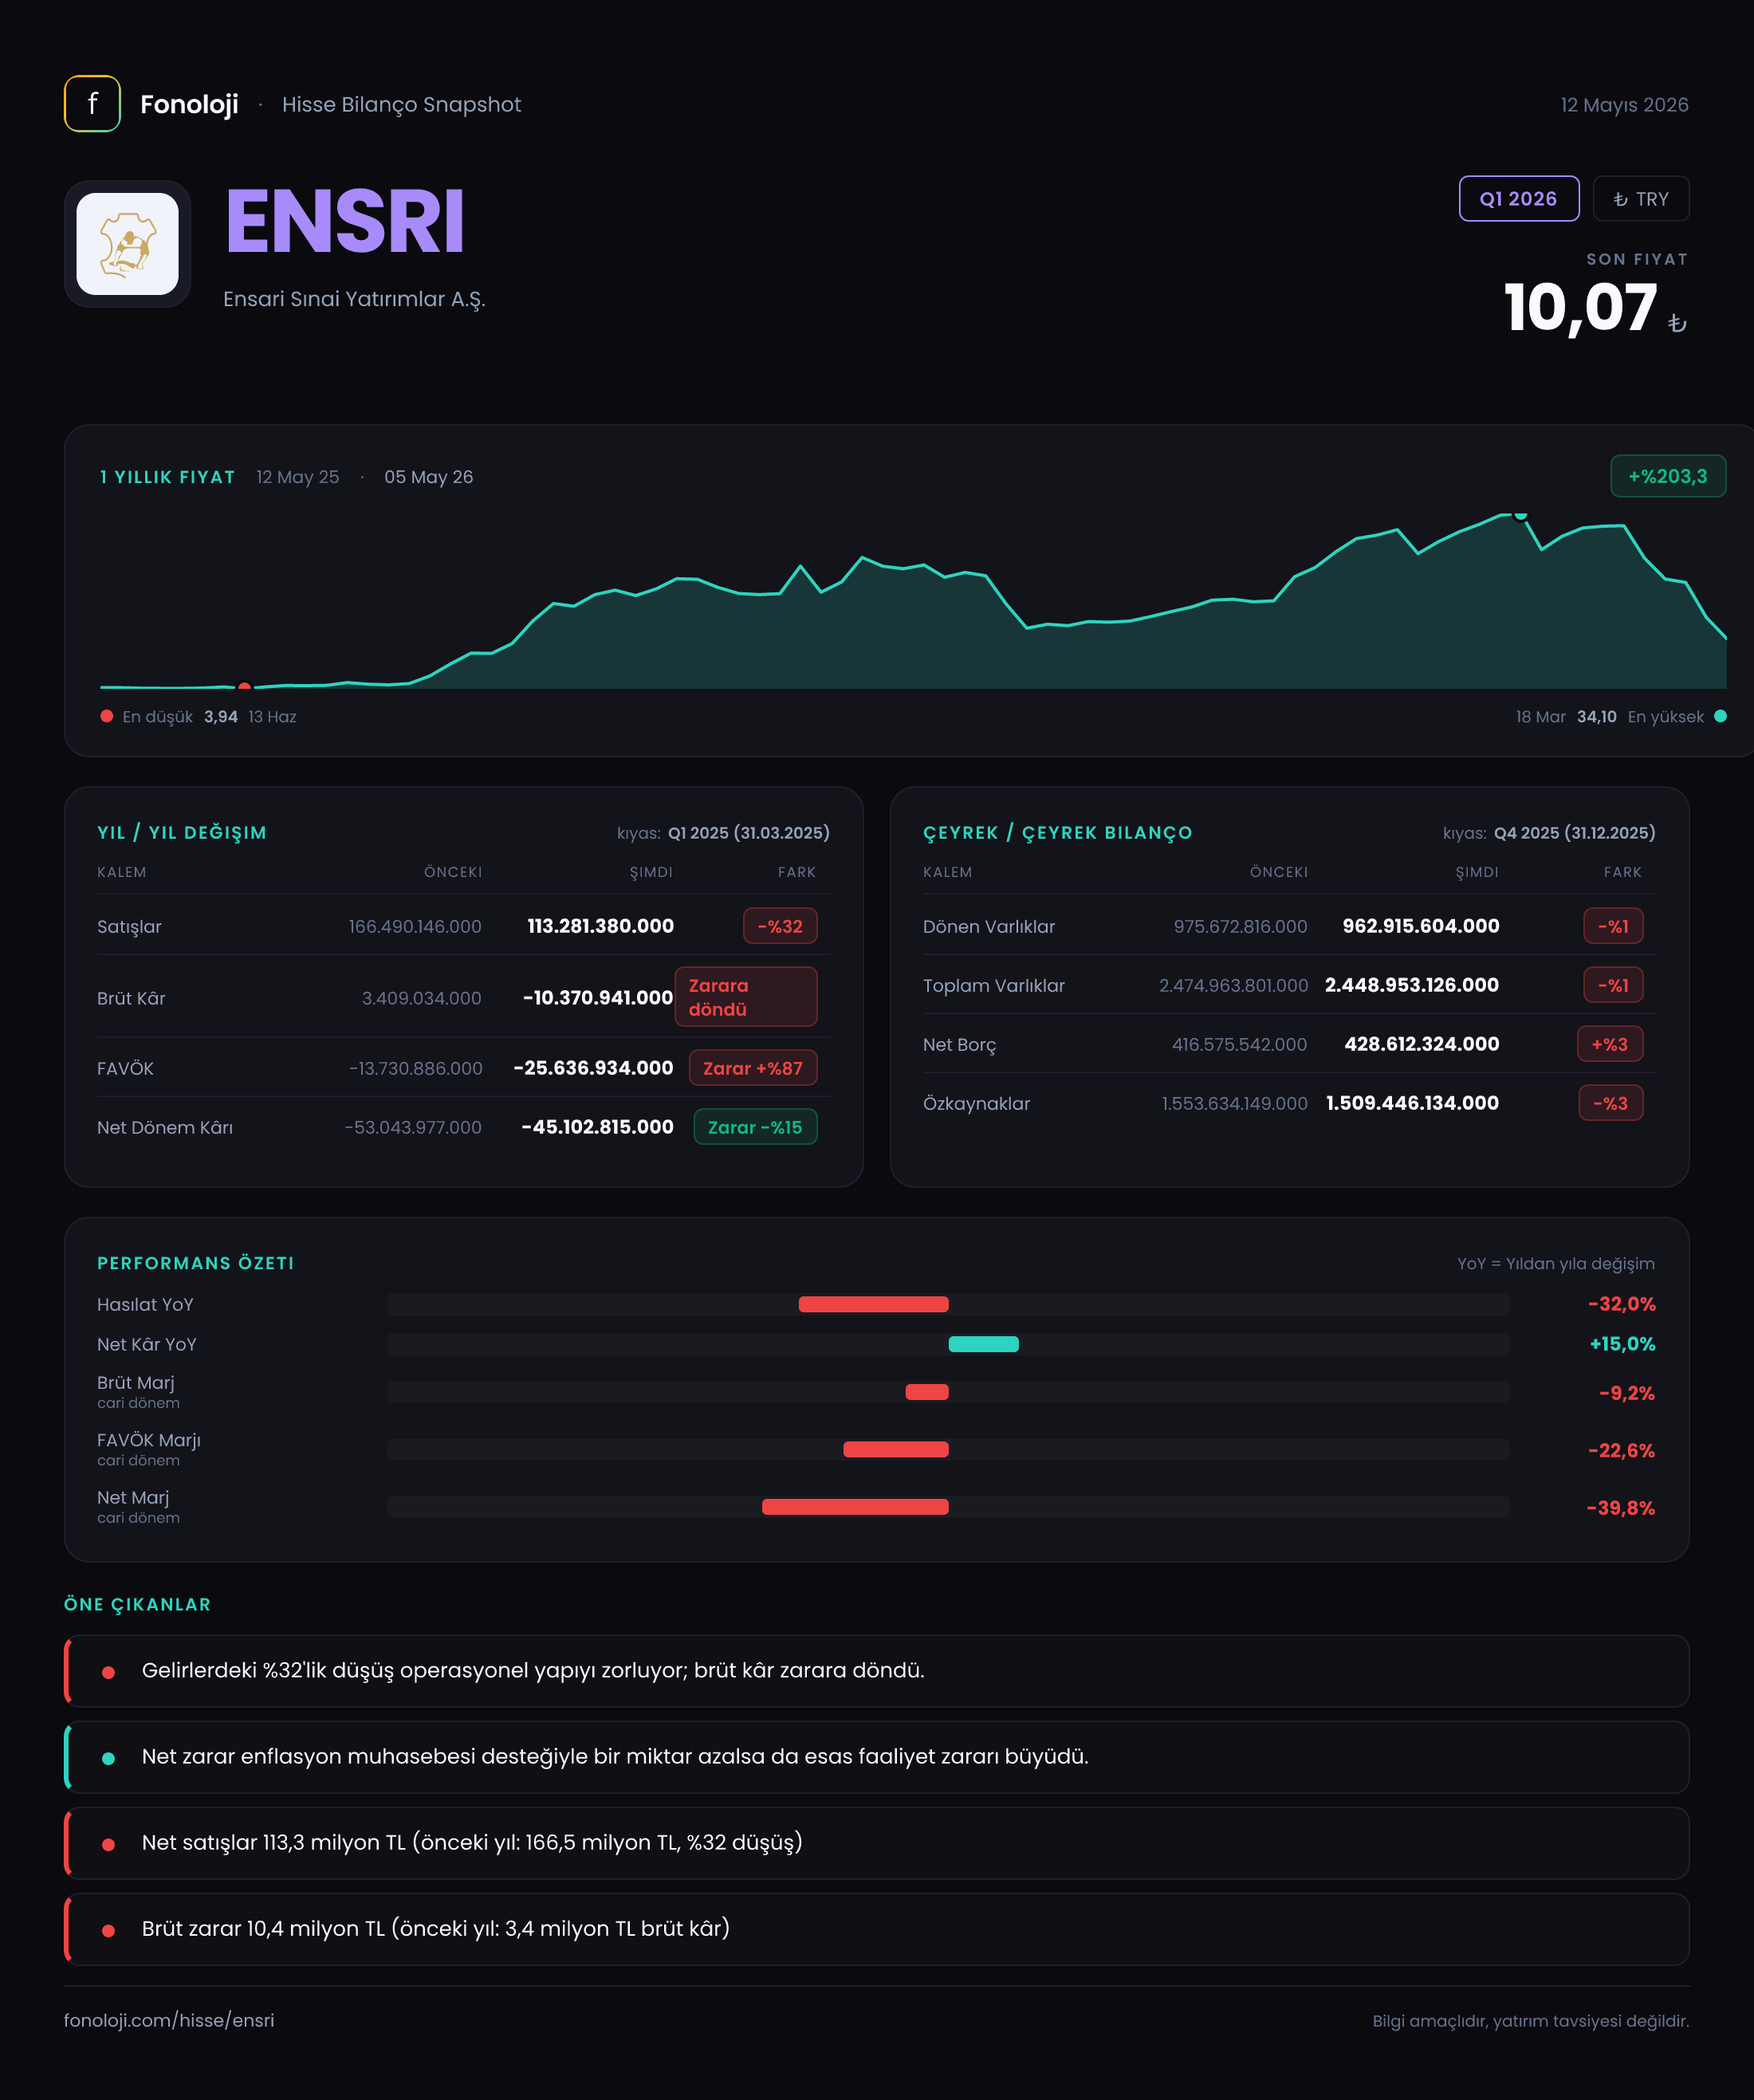Click the 34,10 highest price value
Image resolution: width=1754 pixels, height=2100 pixels.
pyautogui.click(x=1596, y=717)
